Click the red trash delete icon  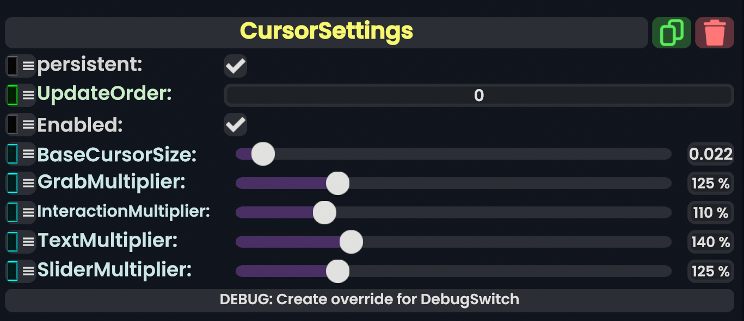(715, 33)
